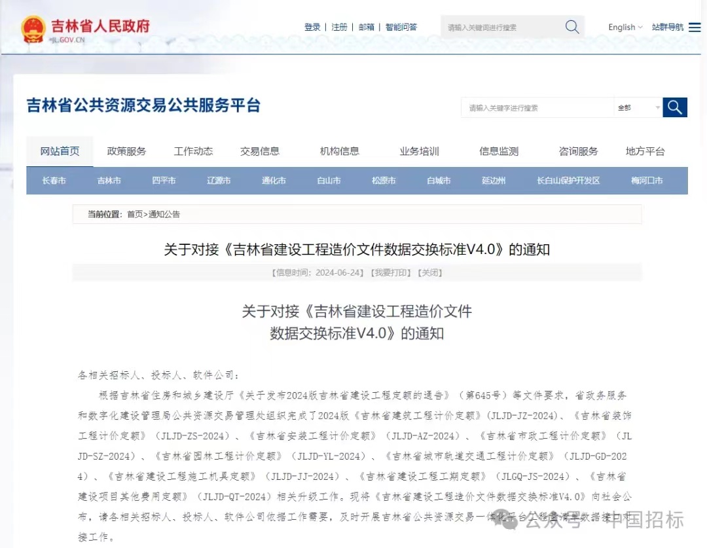
Task: Select 松原市 in the city bar
Action: [384, 181]
